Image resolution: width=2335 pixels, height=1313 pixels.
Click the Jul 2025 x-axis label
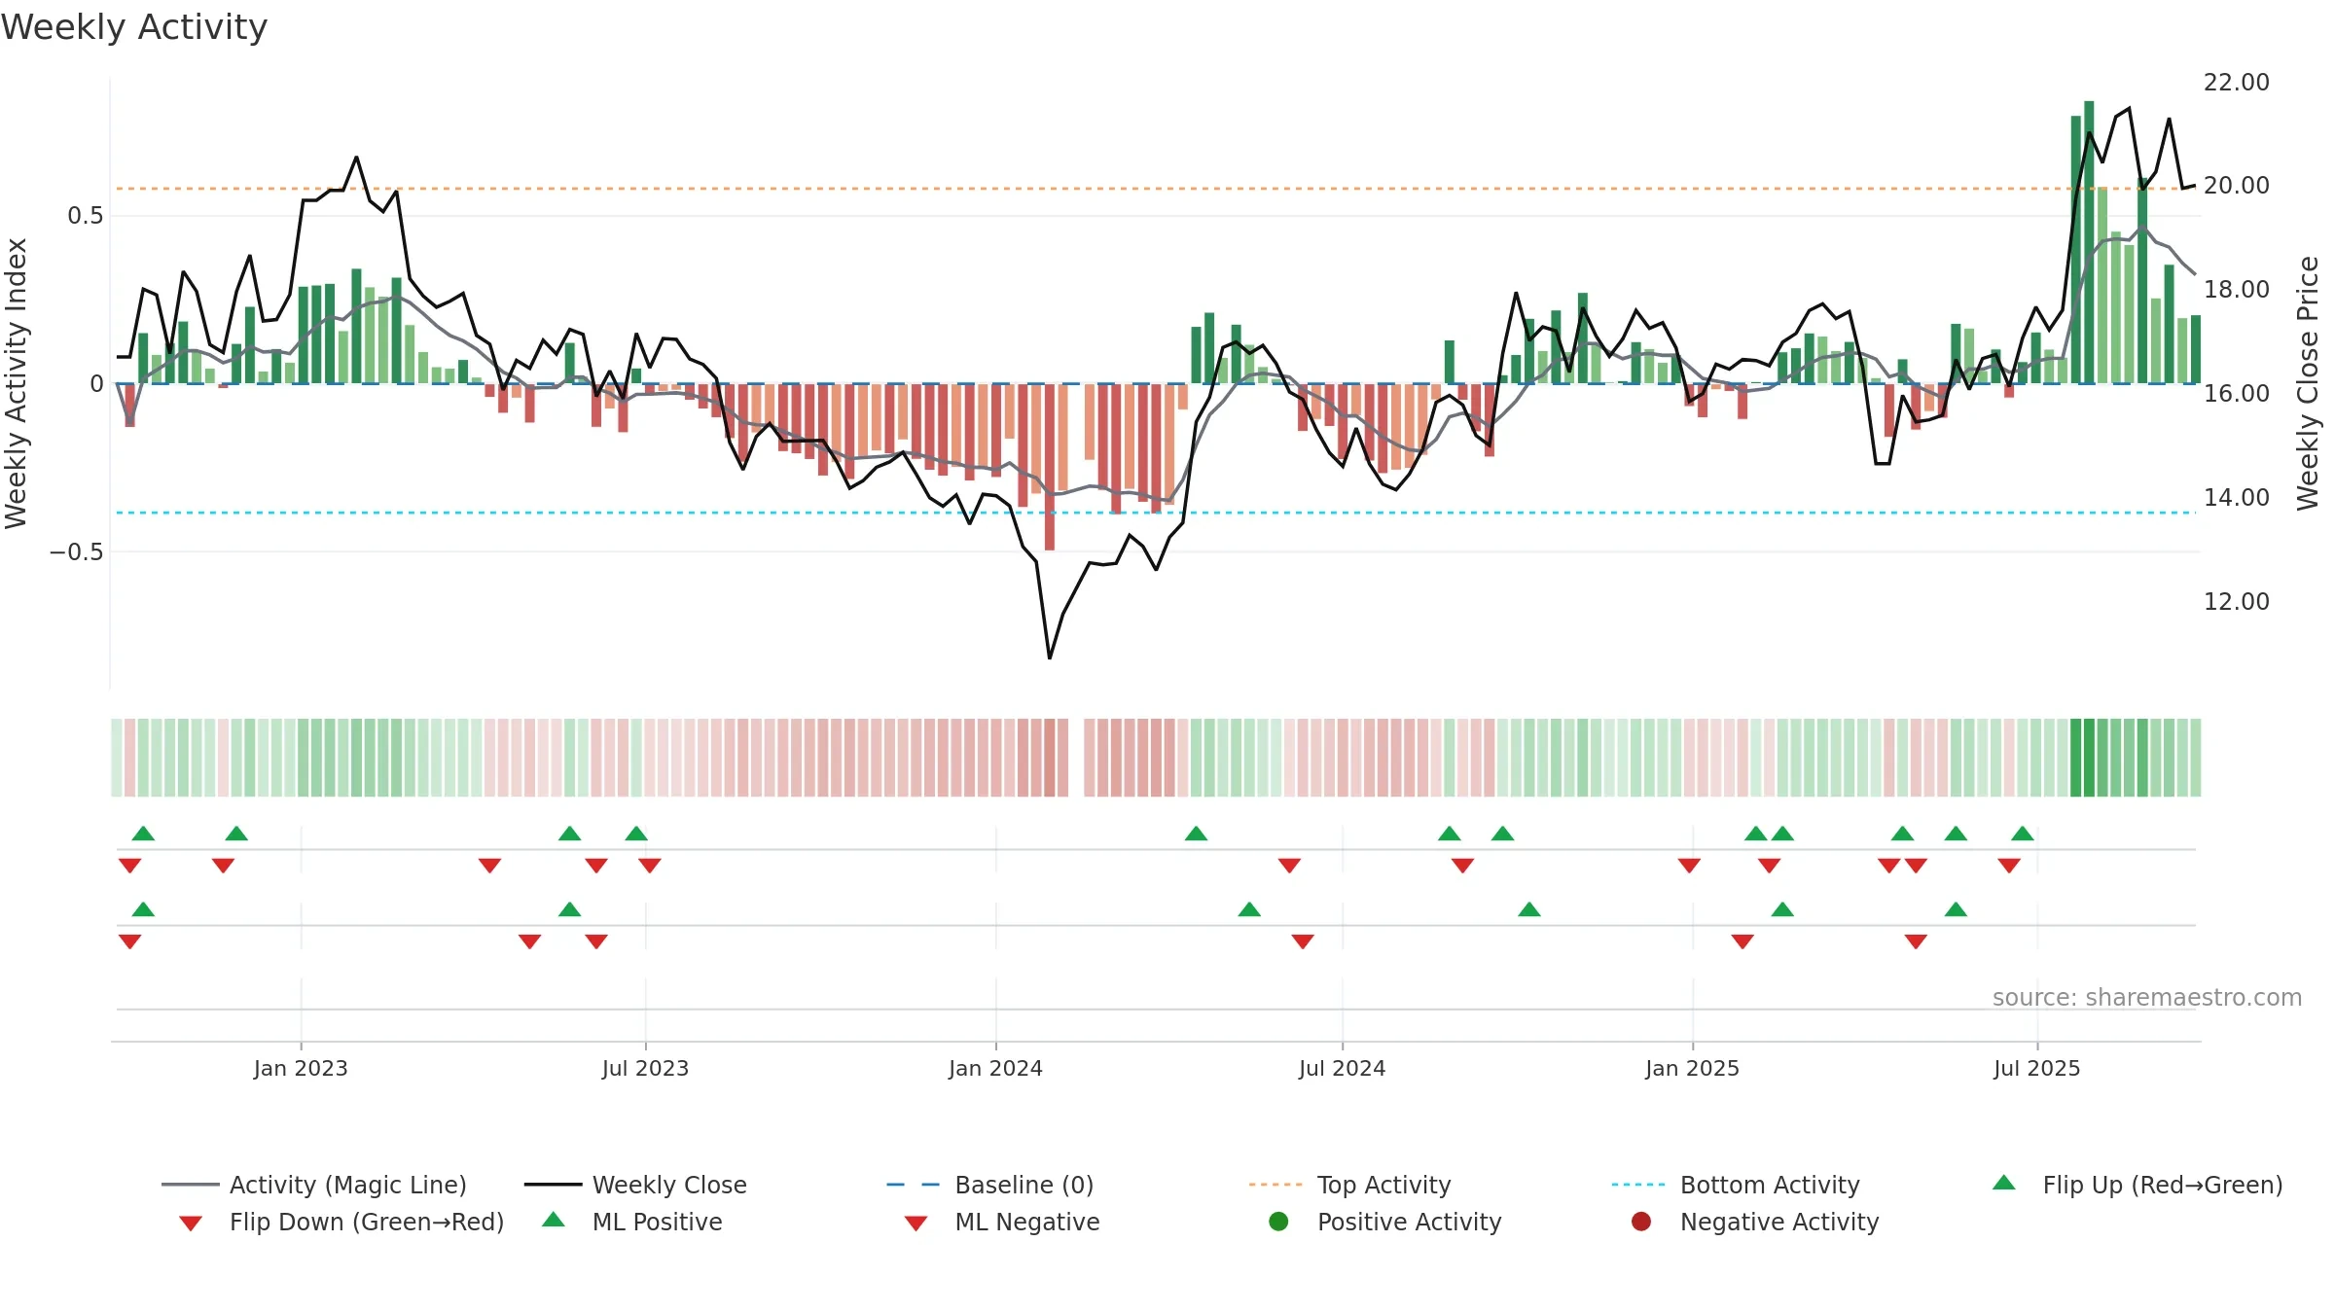tap(2036, 1068)
